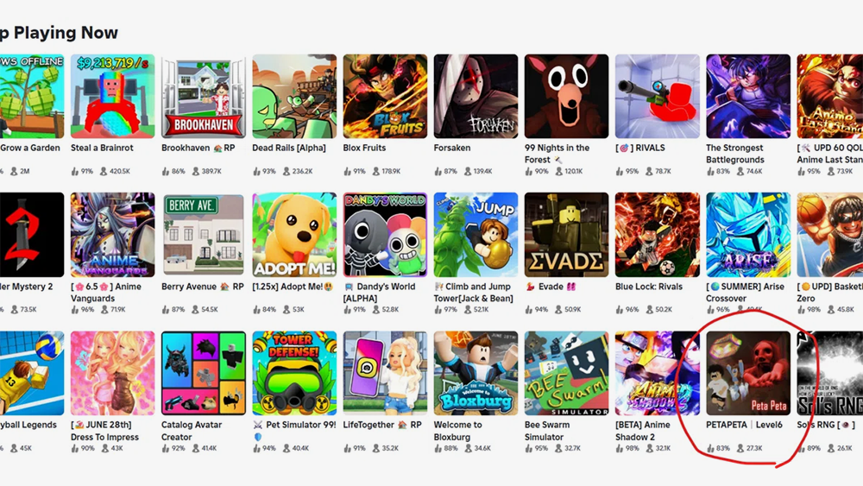Open the Pet Simulator 99 thumbnail
Image resolution: width=863 pixels, height=486 pixels.
tap(294, 373)
